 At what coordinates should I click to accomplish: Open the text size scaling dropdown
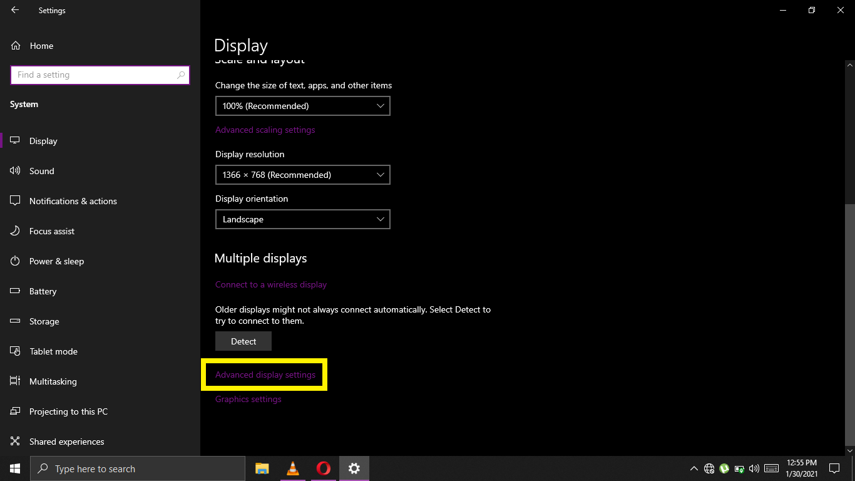[302, 106]
